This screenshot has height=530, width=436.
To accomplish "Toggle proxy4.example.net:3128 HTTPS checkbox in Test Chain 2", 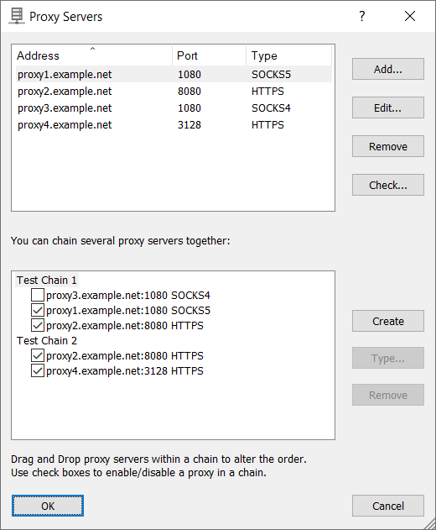I will (38, 370).
